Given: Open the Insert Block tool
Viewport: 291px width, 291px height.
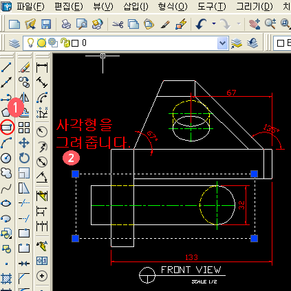Looking at the screenshot, I should coord(6,233).
